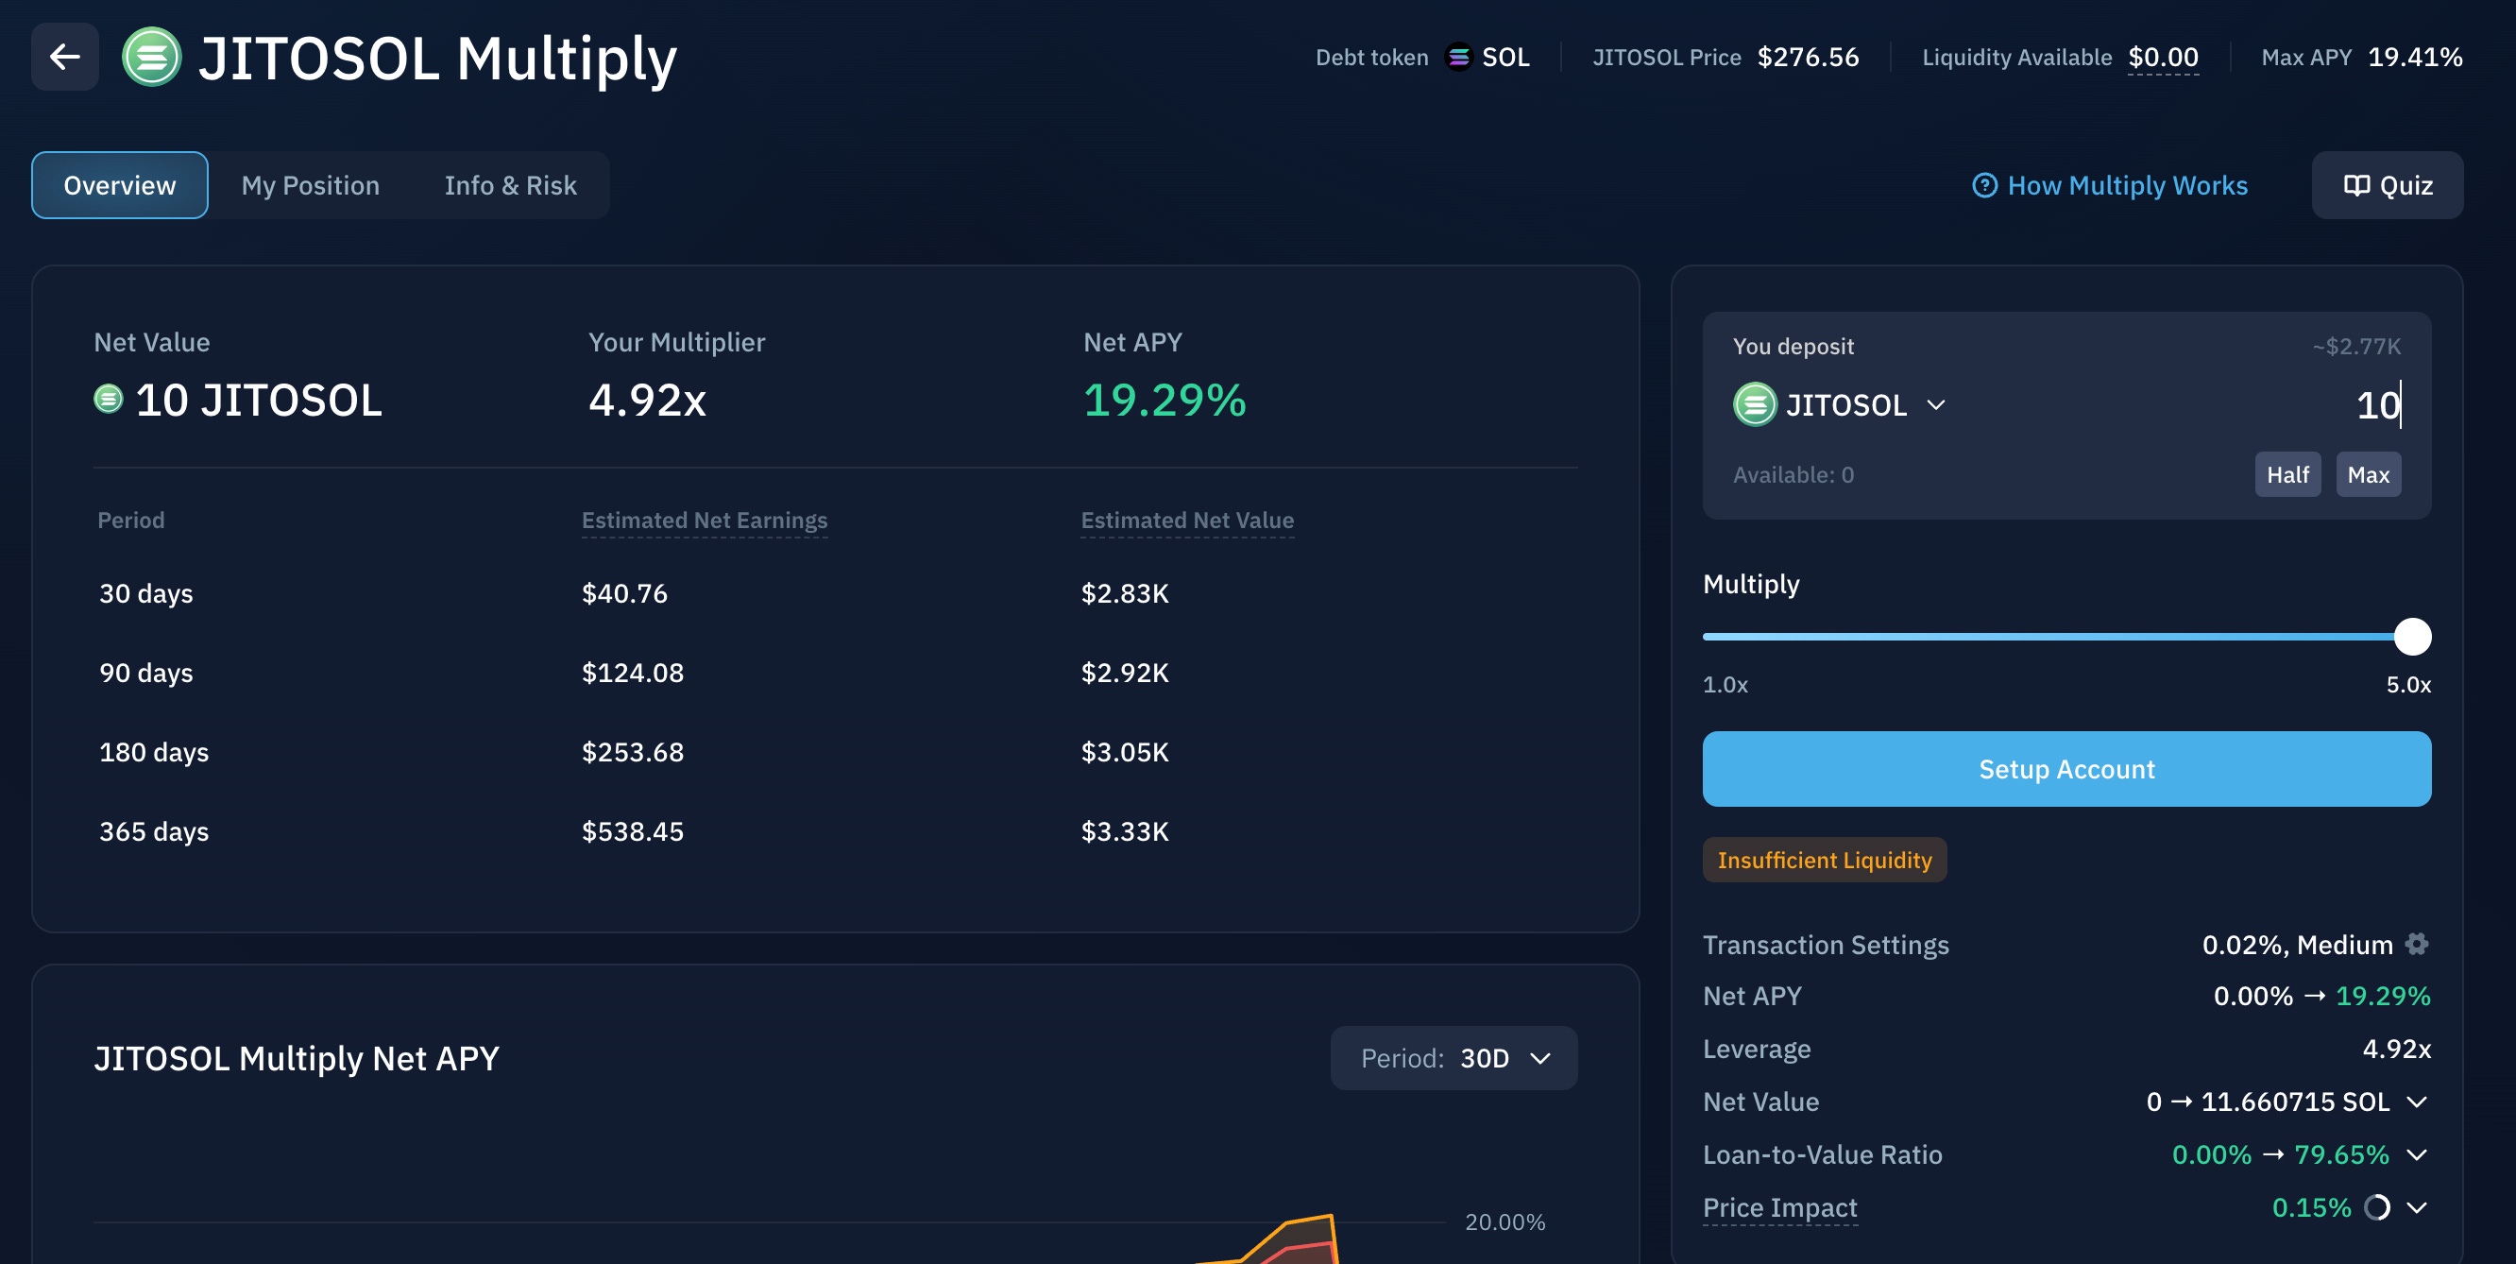The image size is (2516, 1264).
Task: Click the Insufficient Liquidity badge
Action: [1825, 860]
